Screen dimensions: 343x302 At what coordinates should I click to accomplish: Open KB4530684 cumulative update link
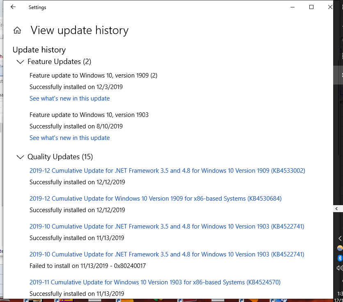(x=155, y=199)
